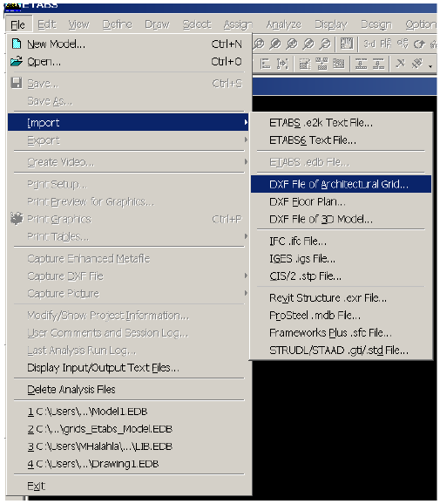This screenshot has width=440, height=504.
Task: Open the Select menu
Action: (x=197, y=24)
